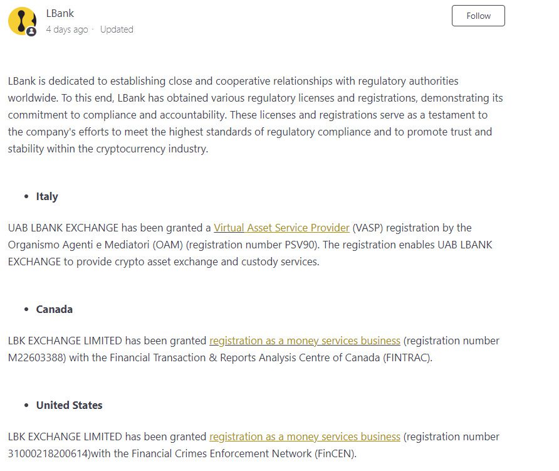This screenshot has width=559, height=471.
Task: Click the bullet point beside United States
Action: (26, 406)
